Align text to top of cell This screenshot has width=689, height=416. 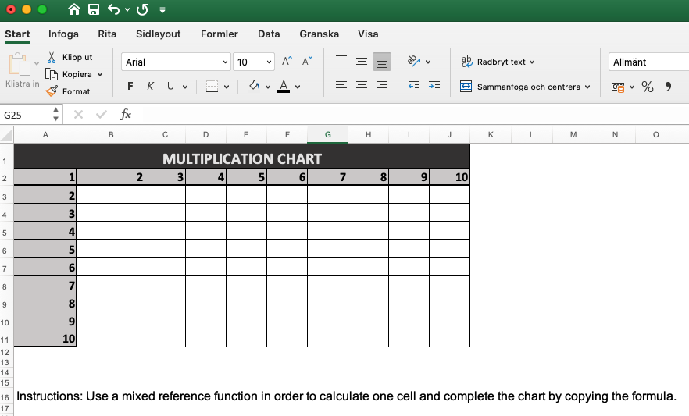pyautogui.click(x=341, y=60)
